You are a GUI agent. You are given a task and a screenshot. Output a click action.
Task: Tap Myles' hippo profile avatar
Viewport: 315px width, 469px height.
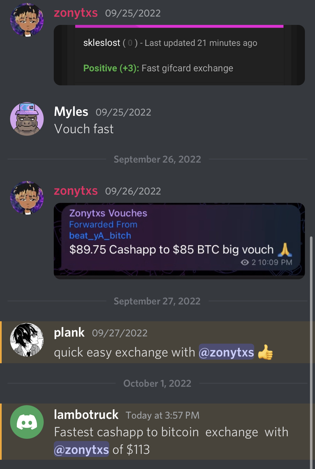tap(27, 119)
